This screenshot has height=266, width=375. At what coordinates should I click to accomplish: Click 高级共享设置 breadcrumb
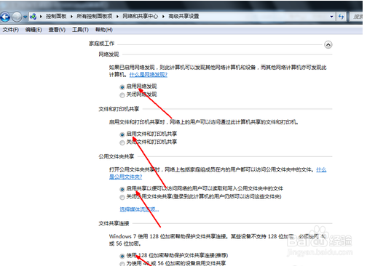(183, 16)
